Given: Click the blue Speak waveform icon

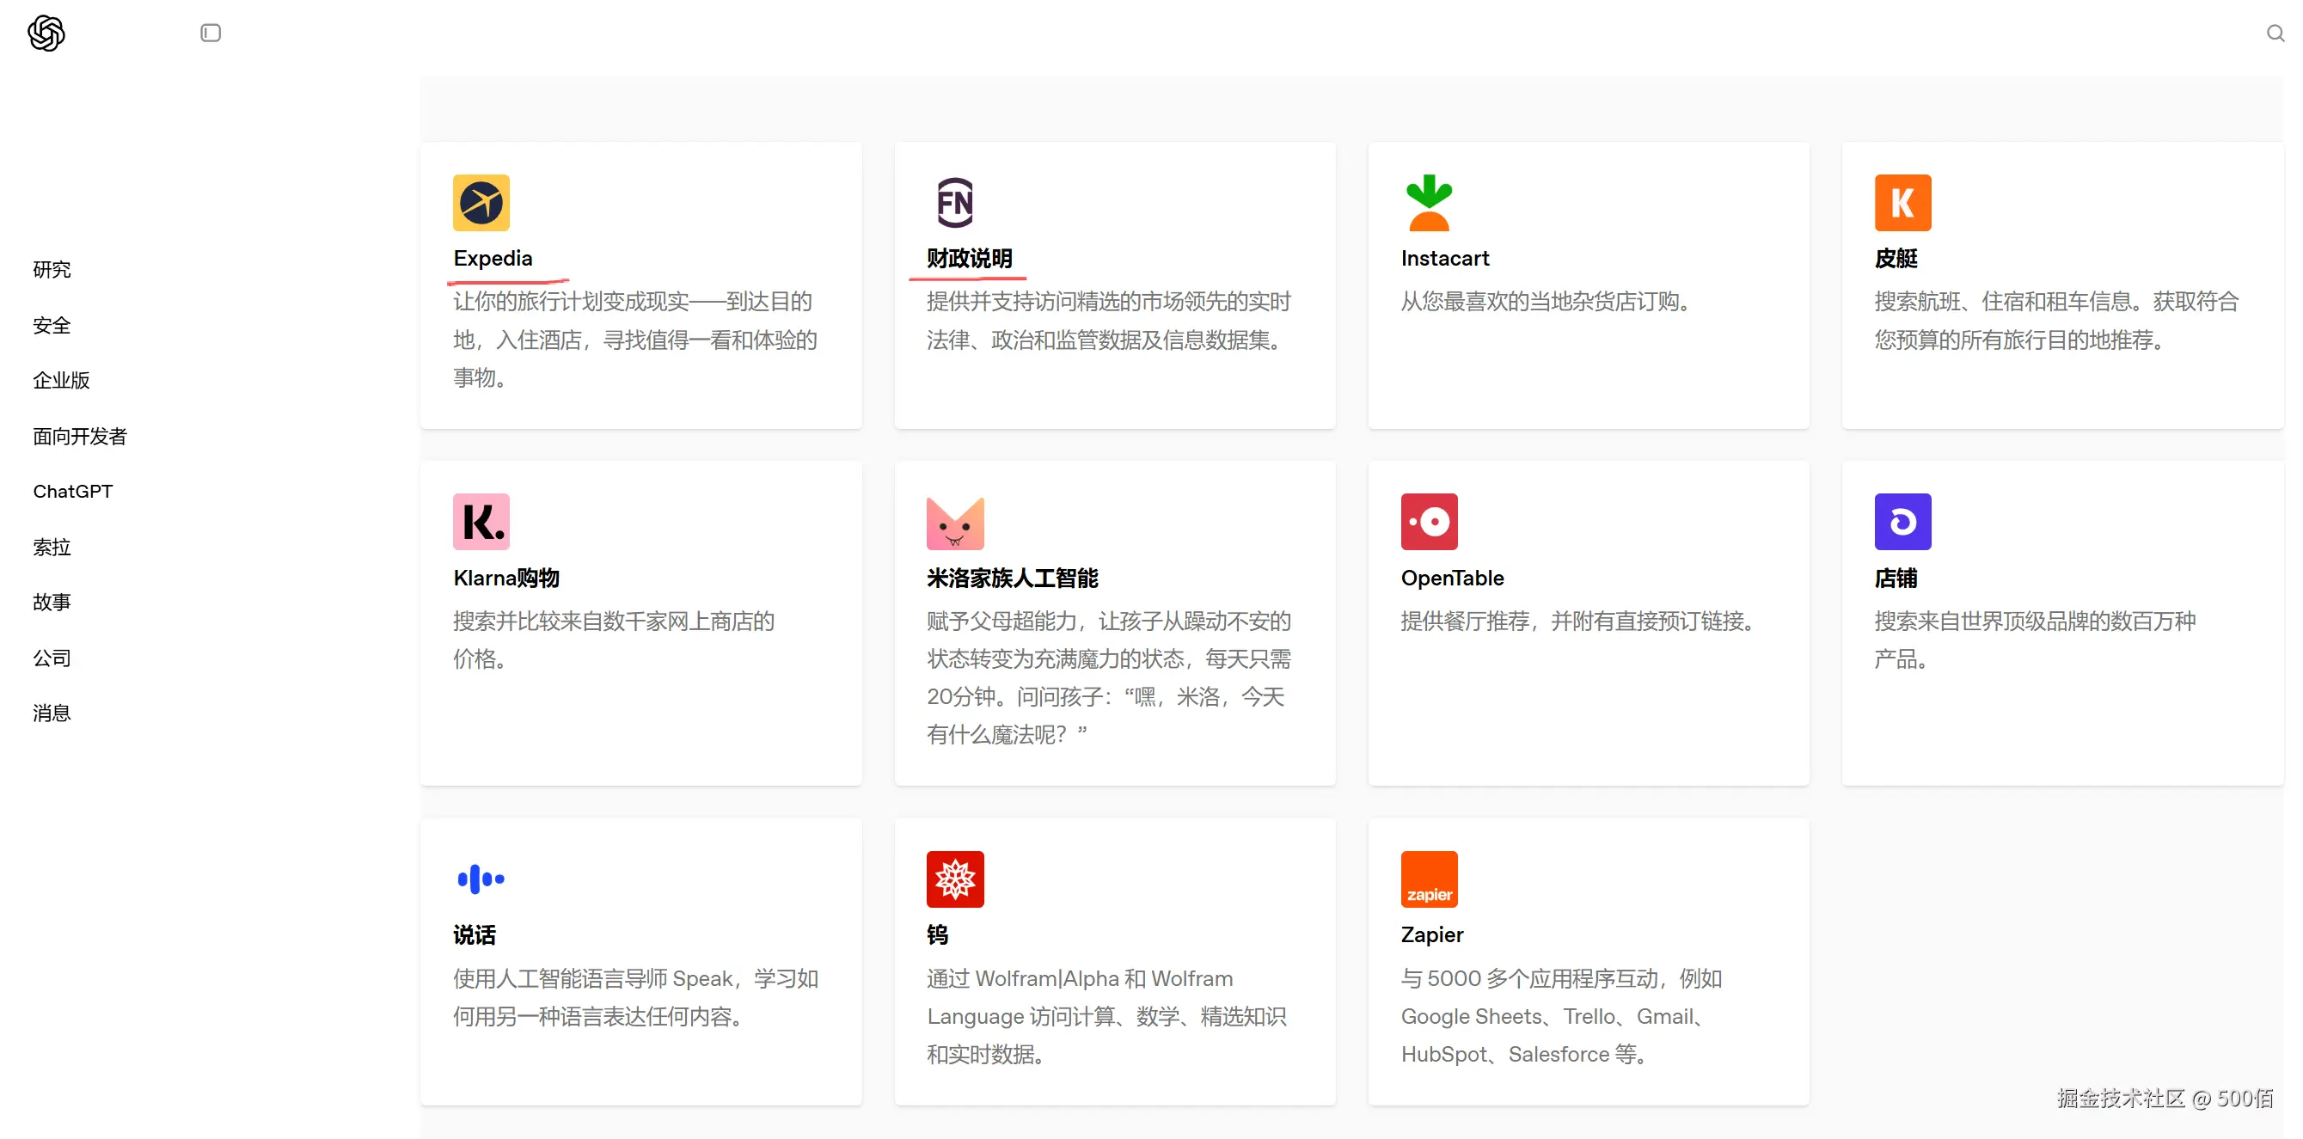Looking at the screenshot, I should click(481, 879).
